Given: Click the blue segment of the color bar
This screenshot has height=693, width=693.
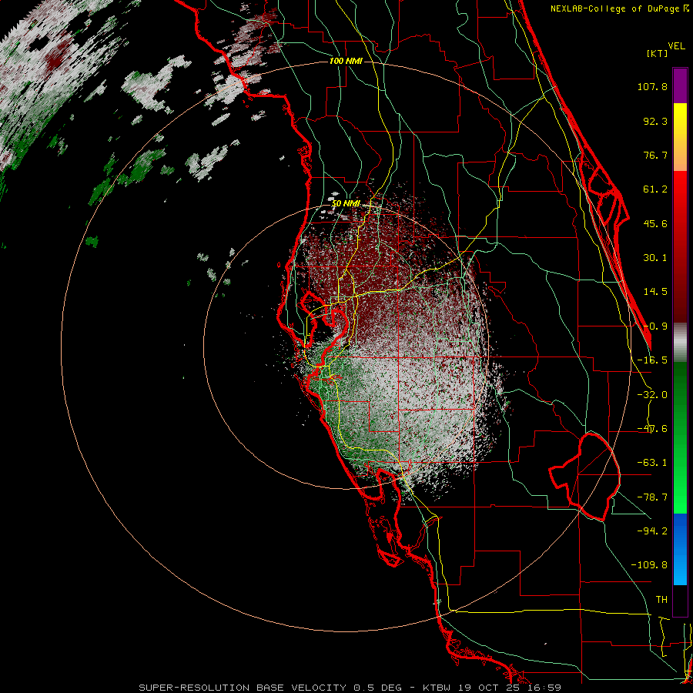Looking at the screenshot, I should (680, 549).
